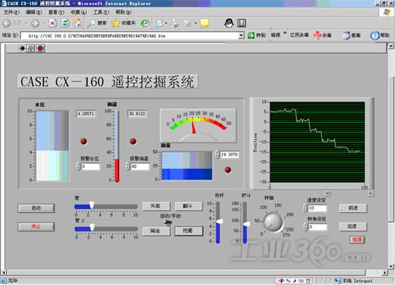The image size is (395, 285).
Task: Click the 速度设定 input field
Action: point(317,208)
